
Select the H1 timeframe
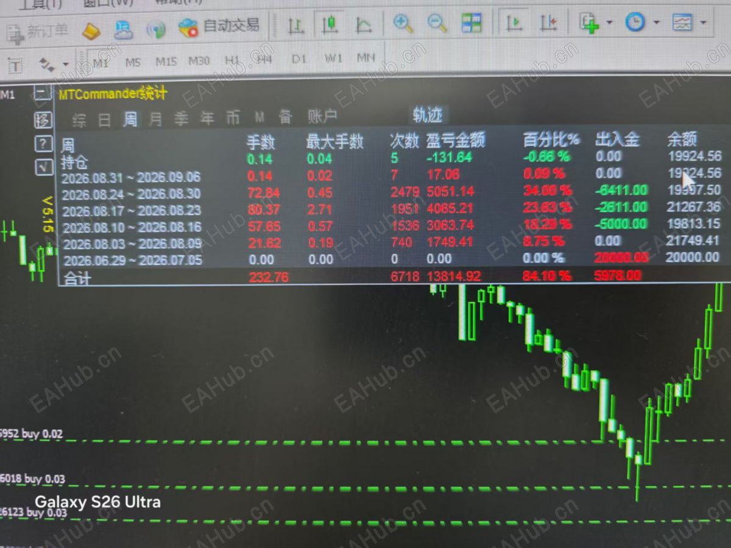(x=232, y=60)
